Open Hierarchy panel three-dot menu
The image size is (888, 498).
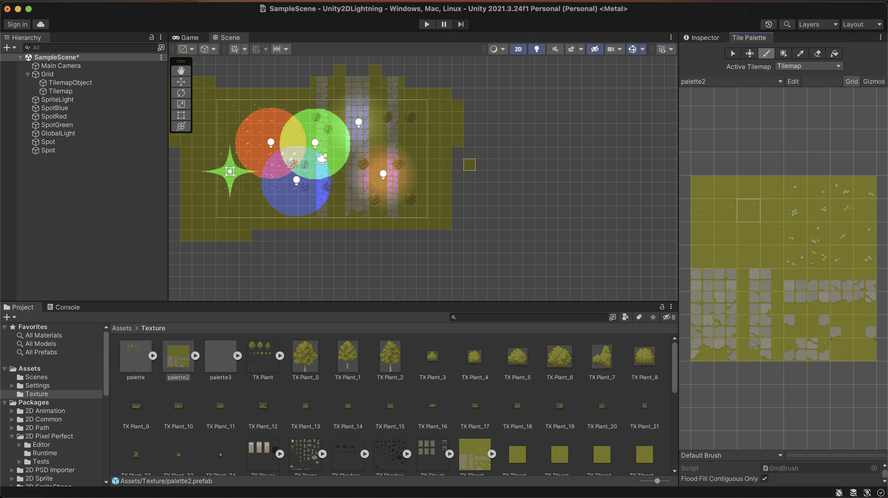[161, 37]
